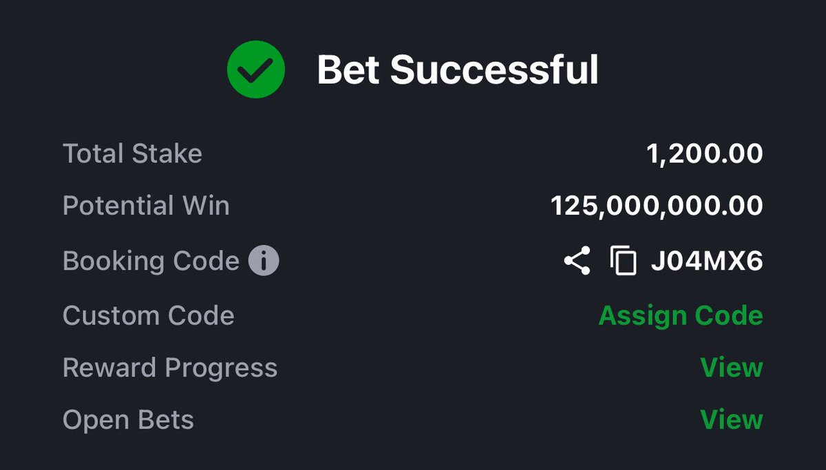Click the word Win in Potential Win
This screenshot has width=826, height=470.
204,206
